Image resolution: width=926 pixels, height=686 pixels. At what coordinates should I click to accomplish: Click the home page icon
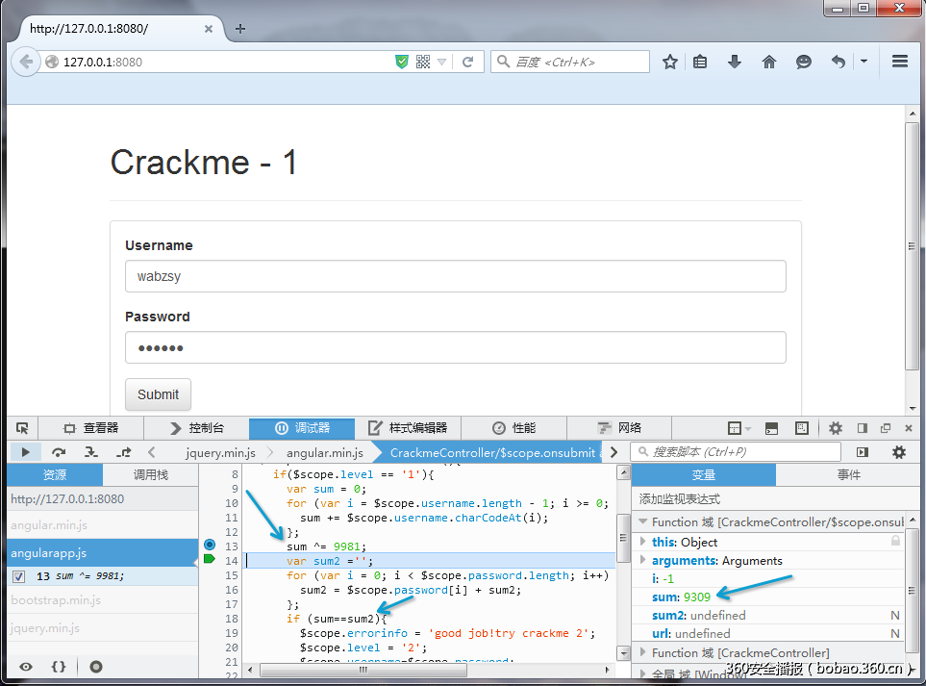pyautogui.click(x=769, y=62)
